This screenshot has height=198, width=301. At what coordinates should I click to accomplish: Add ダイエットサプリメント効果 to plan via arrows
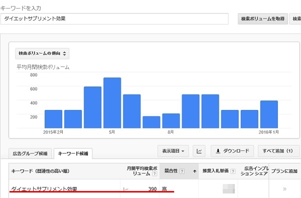(x=284, y=189)
